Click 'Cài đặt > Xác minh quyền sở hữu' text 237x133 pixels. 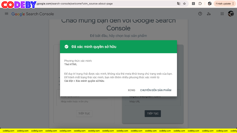[84, 81]
